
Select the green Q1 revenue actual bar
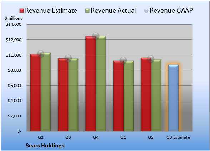[129, 96]
